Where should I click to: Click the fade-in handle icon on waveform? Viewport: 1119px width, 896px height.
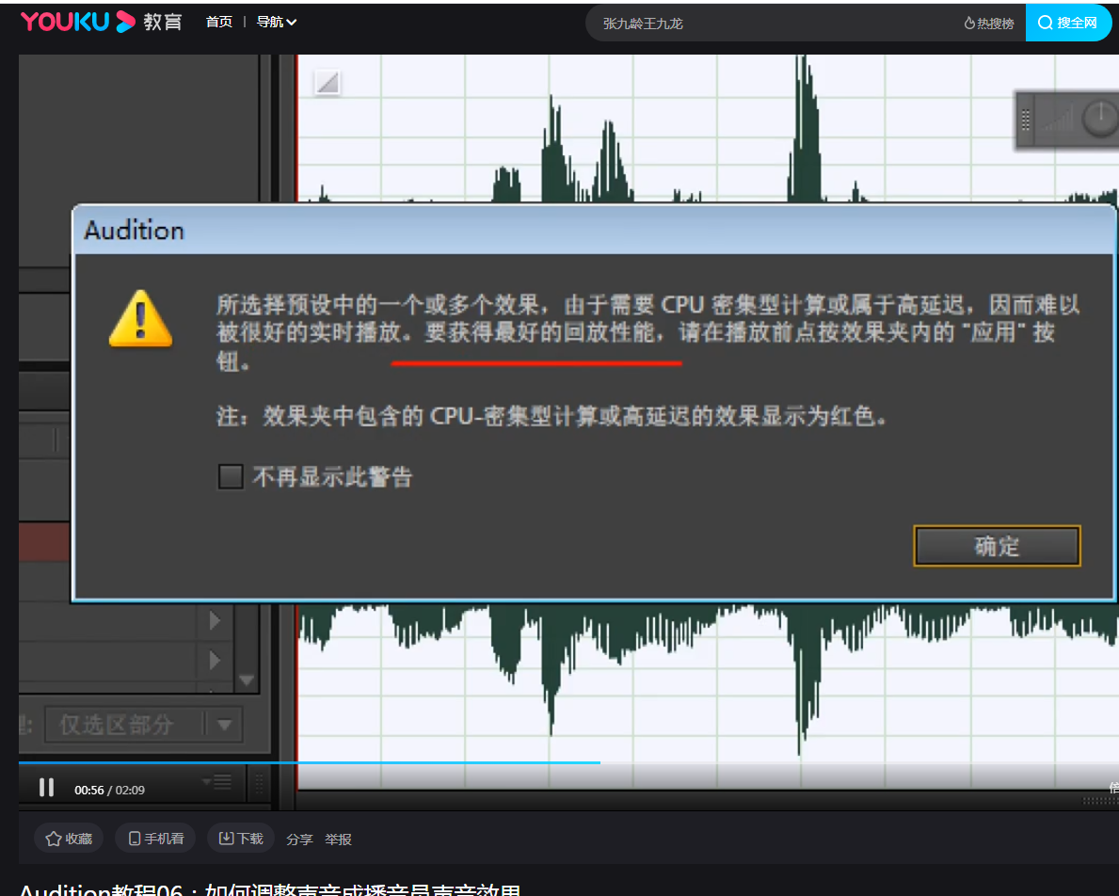tap(328, 83)
